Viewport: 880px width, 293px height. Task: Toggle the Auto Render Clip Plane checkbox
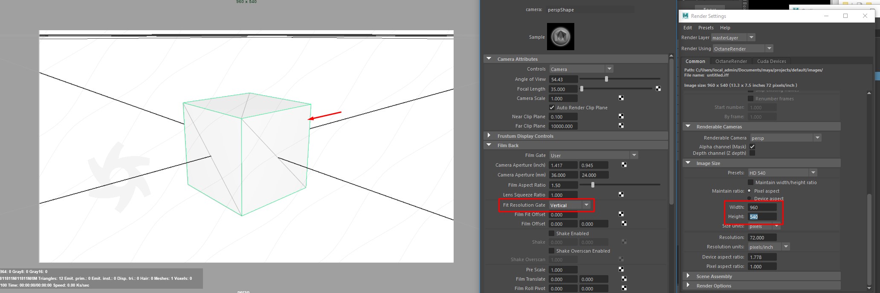pos(552,107)
